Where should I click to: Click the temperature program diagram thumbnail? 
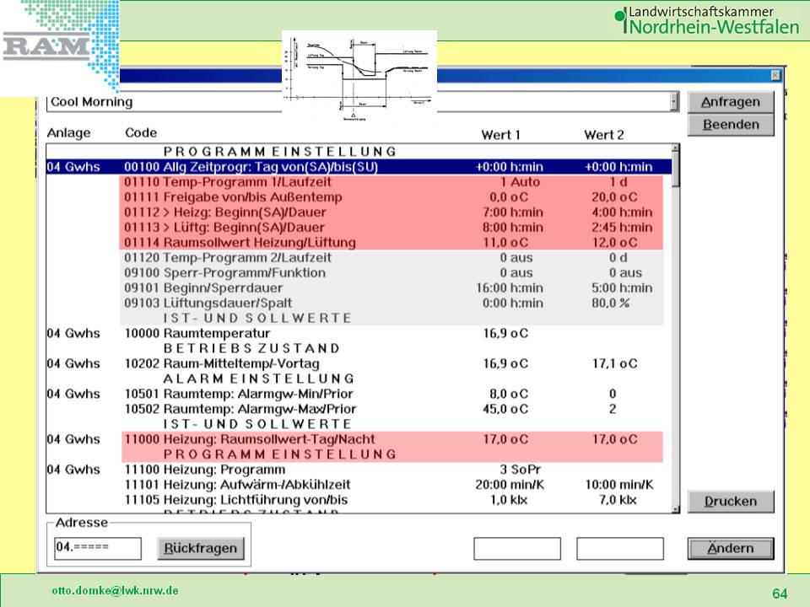pyautogui.click(x=359, y=73)
